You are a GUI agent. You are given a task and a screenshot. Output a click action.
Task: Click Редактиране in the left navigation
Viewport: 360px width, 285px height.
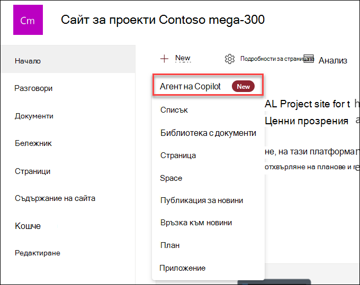[x=38, y=253]
